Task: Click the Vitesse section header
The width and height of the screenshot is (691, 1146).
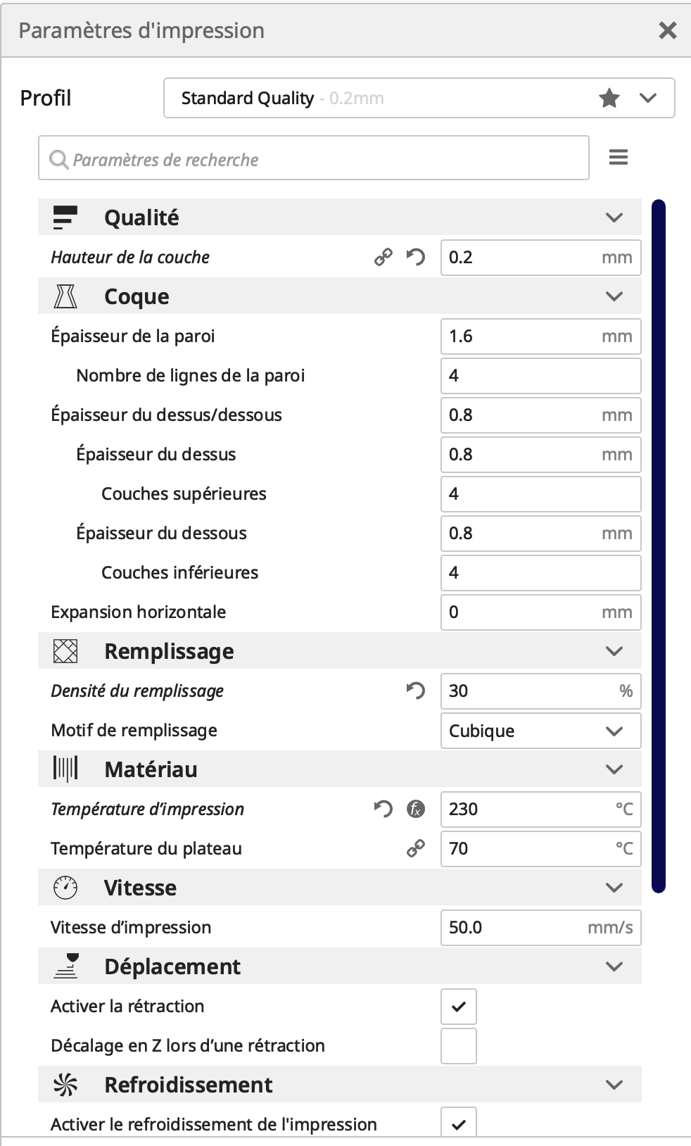Action: 340,888
